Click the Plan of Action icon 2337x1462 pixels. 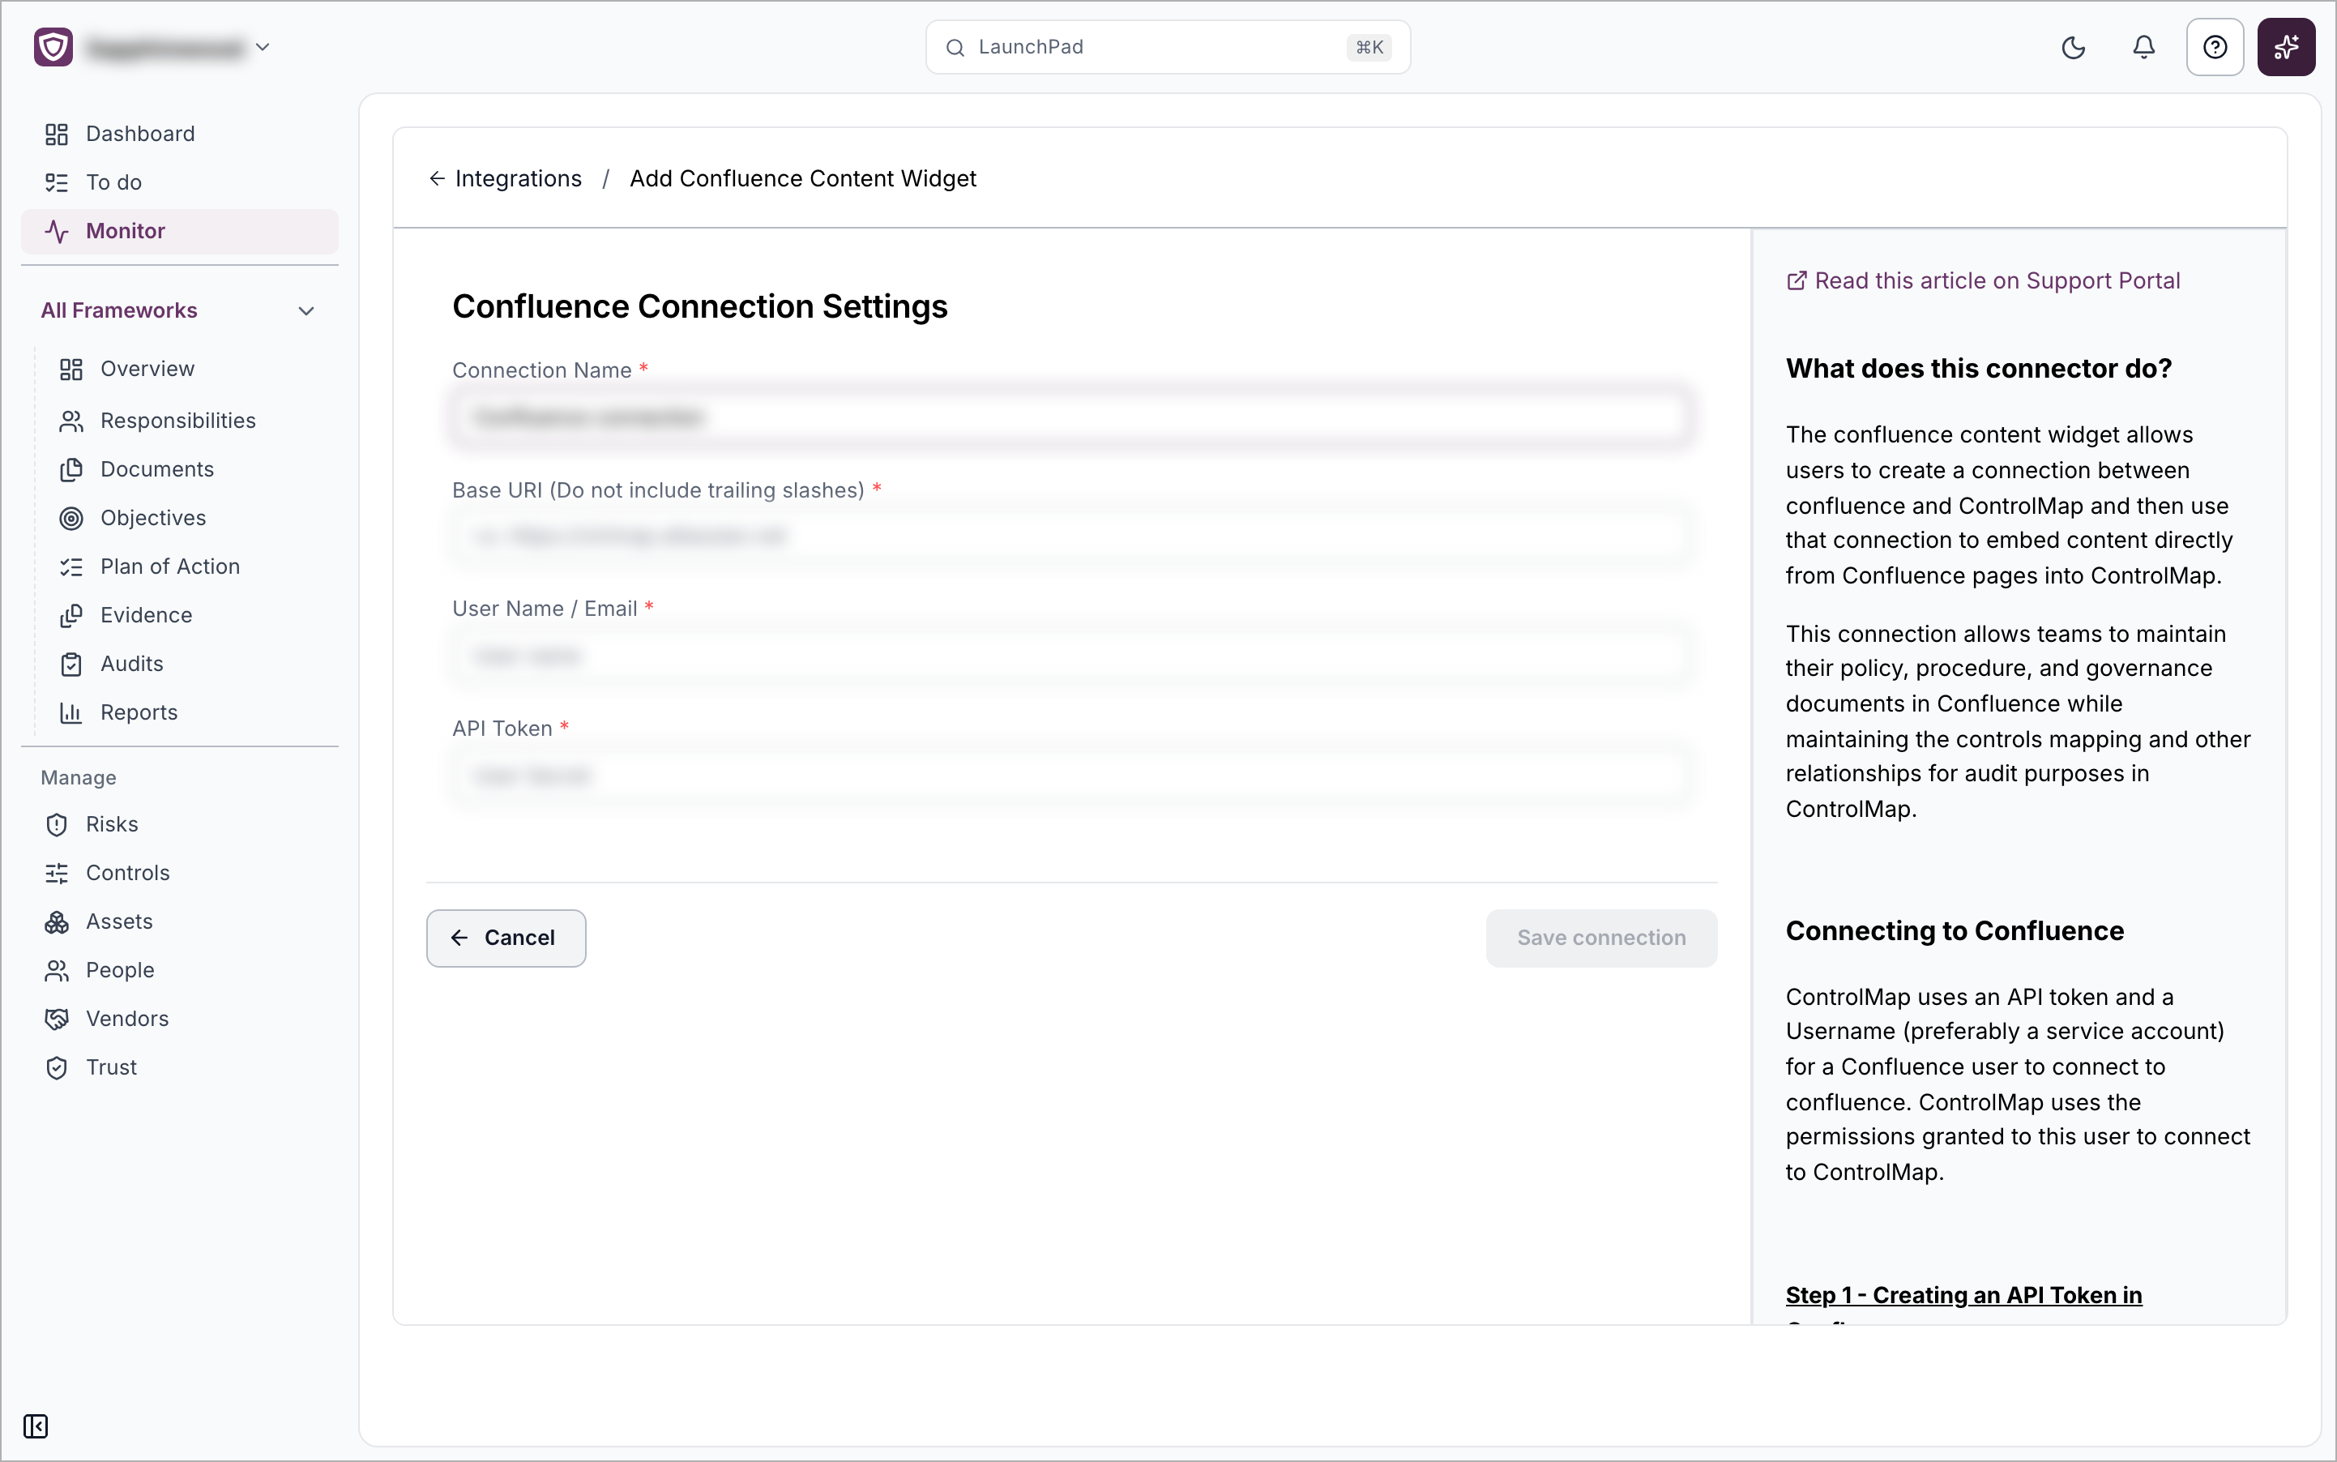point(70,566)
